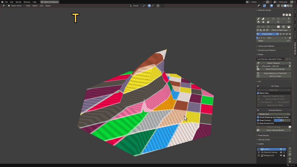
Task: Open the viewport Select menu
Action: (x=35, y=6)
